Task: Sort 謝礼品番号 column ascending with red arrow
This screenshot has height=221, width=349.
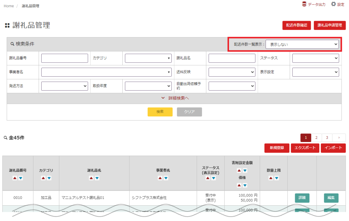Action: (15, 178)
